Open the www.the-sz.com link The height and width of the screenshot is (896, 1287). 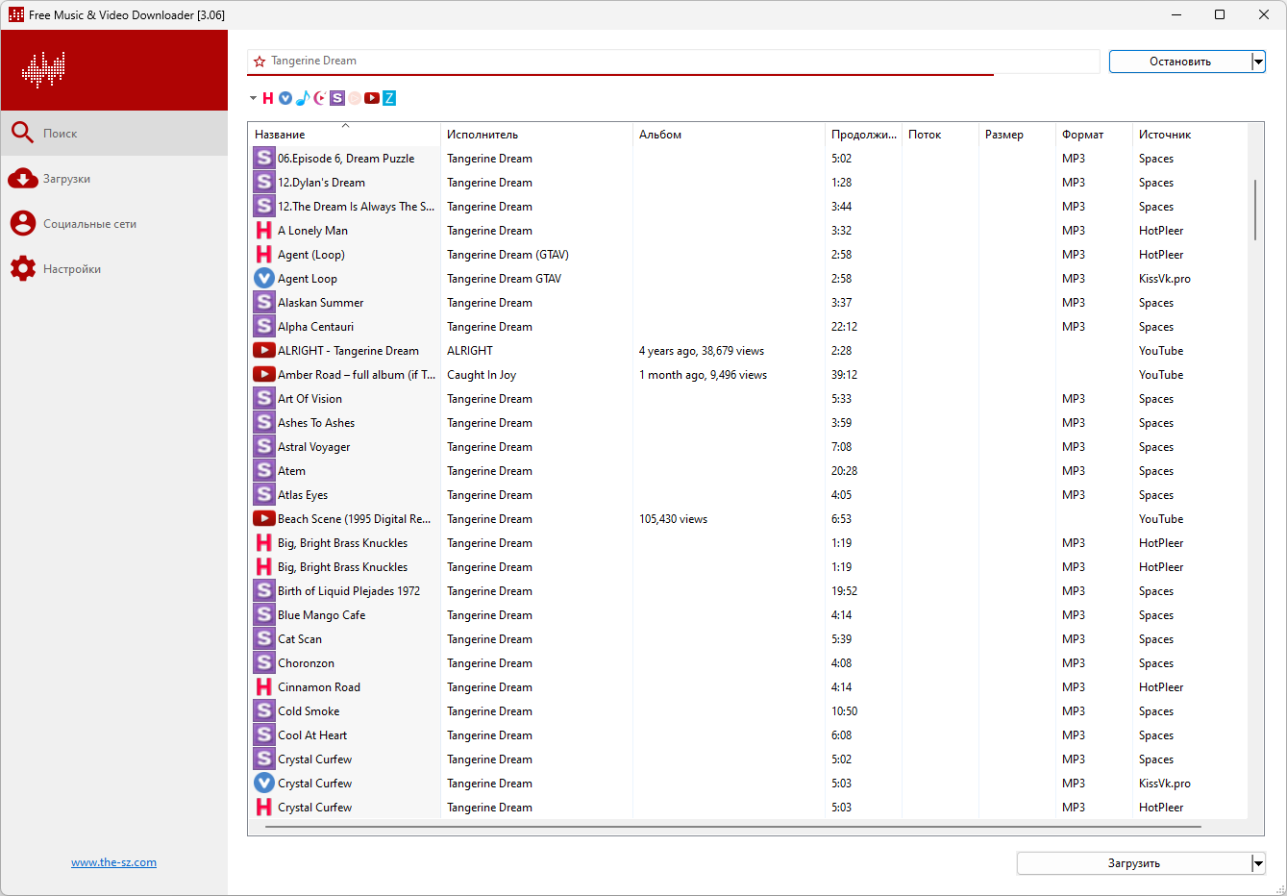[113, 862]
